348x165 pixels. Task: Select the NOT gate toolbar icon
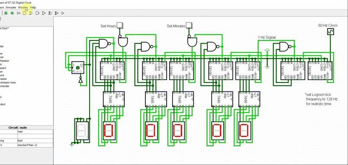coord(19,13)
